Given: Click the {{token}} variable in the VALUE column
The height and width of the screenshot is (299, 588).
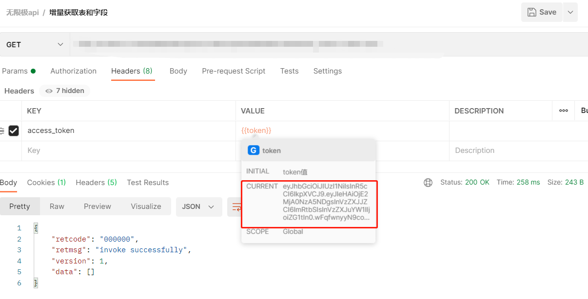Looking at the screenshot, I should (256, 131).
